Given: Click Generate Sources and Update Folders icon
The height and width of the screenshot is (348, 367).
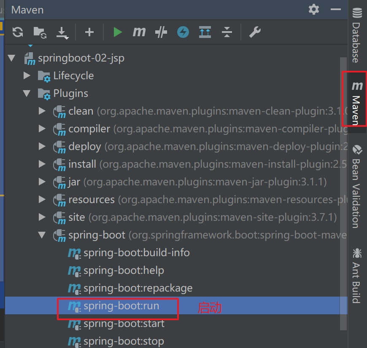Looking at the screenshot, I should 40,32.
